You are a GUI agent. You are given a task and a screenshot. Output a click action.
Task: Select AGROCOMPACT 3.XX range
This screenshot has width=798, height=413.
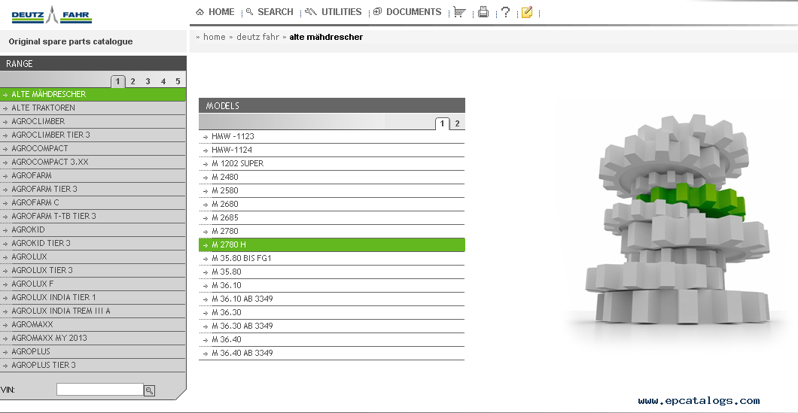pos(93,162)
